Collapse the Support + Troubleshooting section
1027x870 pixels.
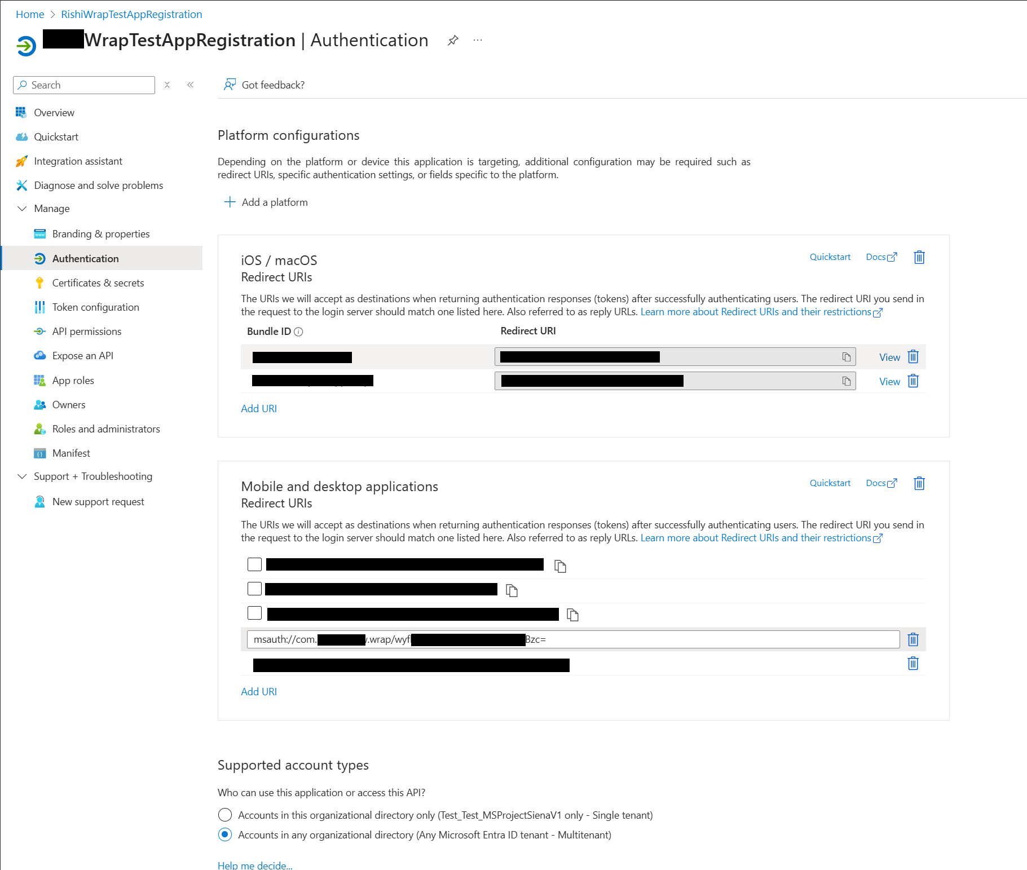point(22,476)
